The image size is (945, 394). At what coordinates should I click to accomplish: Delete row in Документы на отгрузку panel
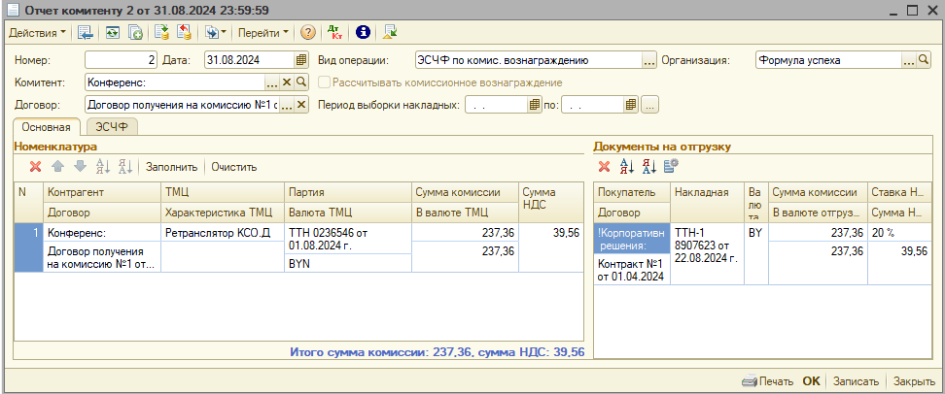604,167
